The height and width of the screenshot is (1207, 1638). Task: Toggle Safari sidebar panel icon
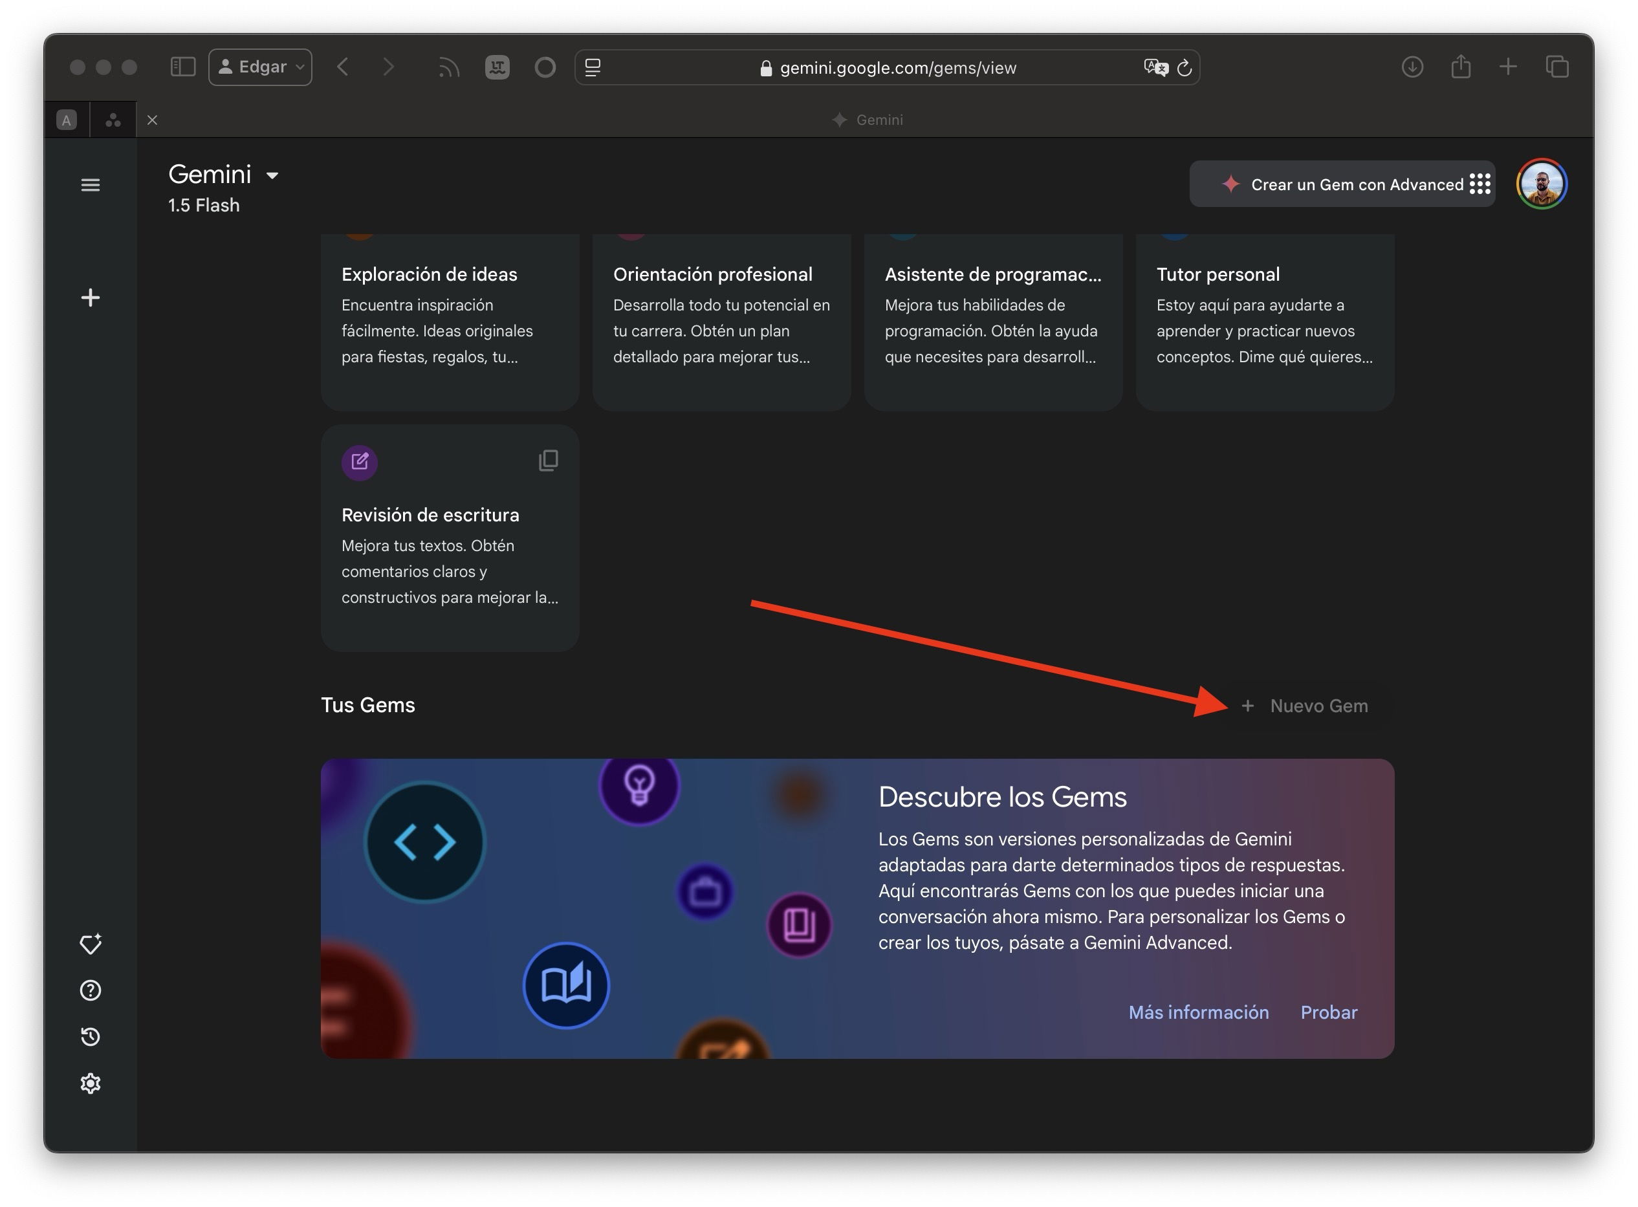click(182, 67)
